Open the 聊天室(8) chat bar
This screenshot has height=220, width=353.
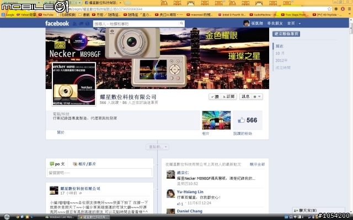tap(318, 210)
